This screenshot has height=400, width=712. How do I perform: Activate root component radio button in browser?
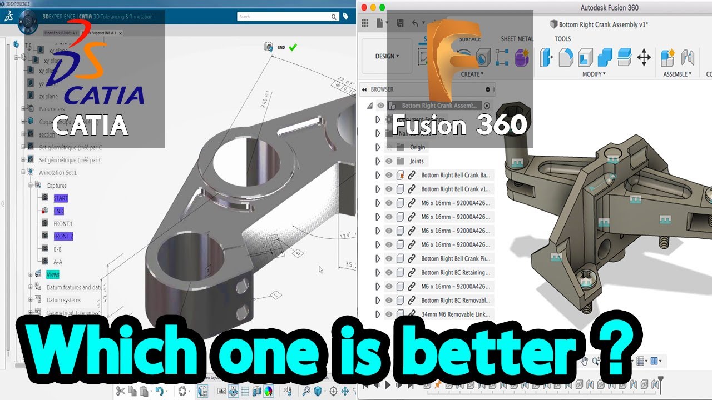(487, 106)
